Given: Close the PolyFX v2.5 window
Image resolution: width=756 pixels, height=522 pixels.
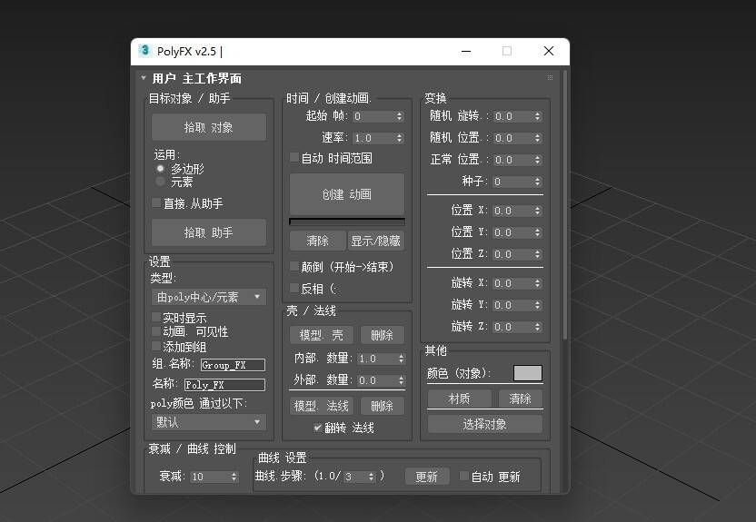Looking at the screenshot, I should (549, 51).
